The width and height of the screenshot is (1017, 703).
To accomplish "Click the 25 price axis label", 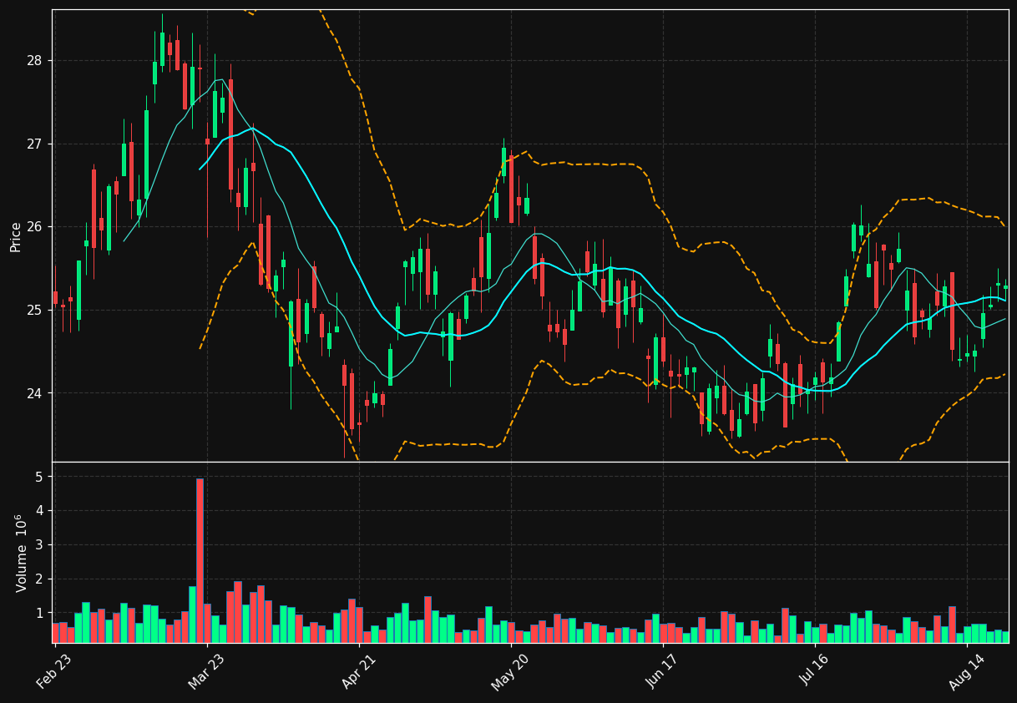I will [x=34, y=311].
